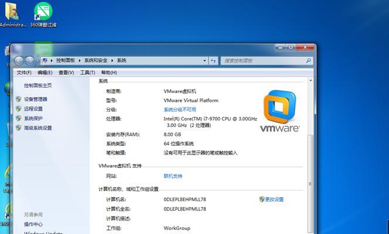This screenshot has width=389, height=234.
Task: Open the 文件(F) menu
Action: coord(24,73)
